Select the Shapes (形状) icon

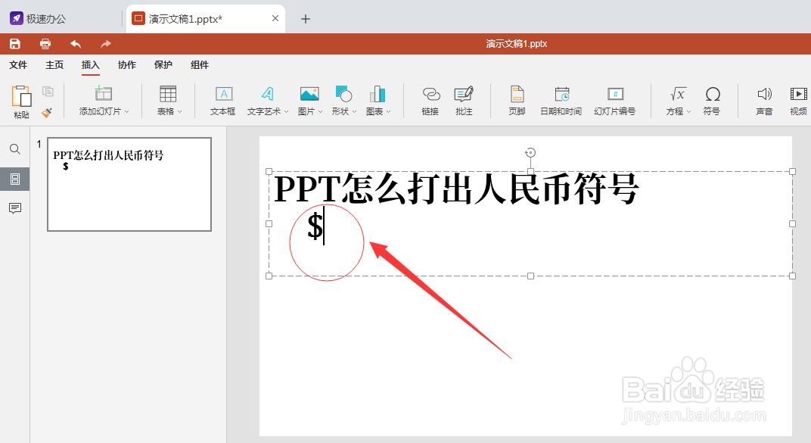(x=343, y=94)
